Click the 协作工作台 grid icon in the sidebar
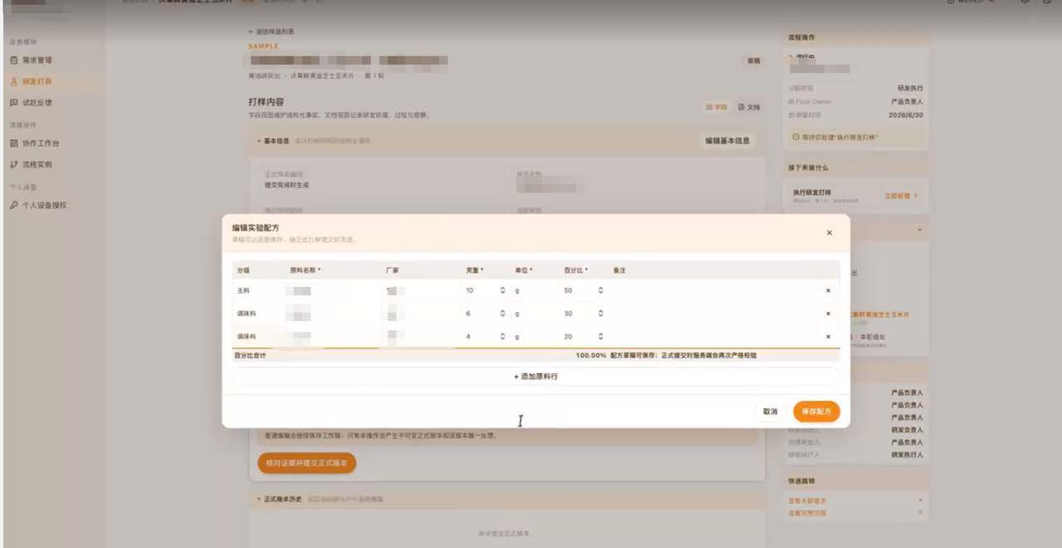 [13, 143]
